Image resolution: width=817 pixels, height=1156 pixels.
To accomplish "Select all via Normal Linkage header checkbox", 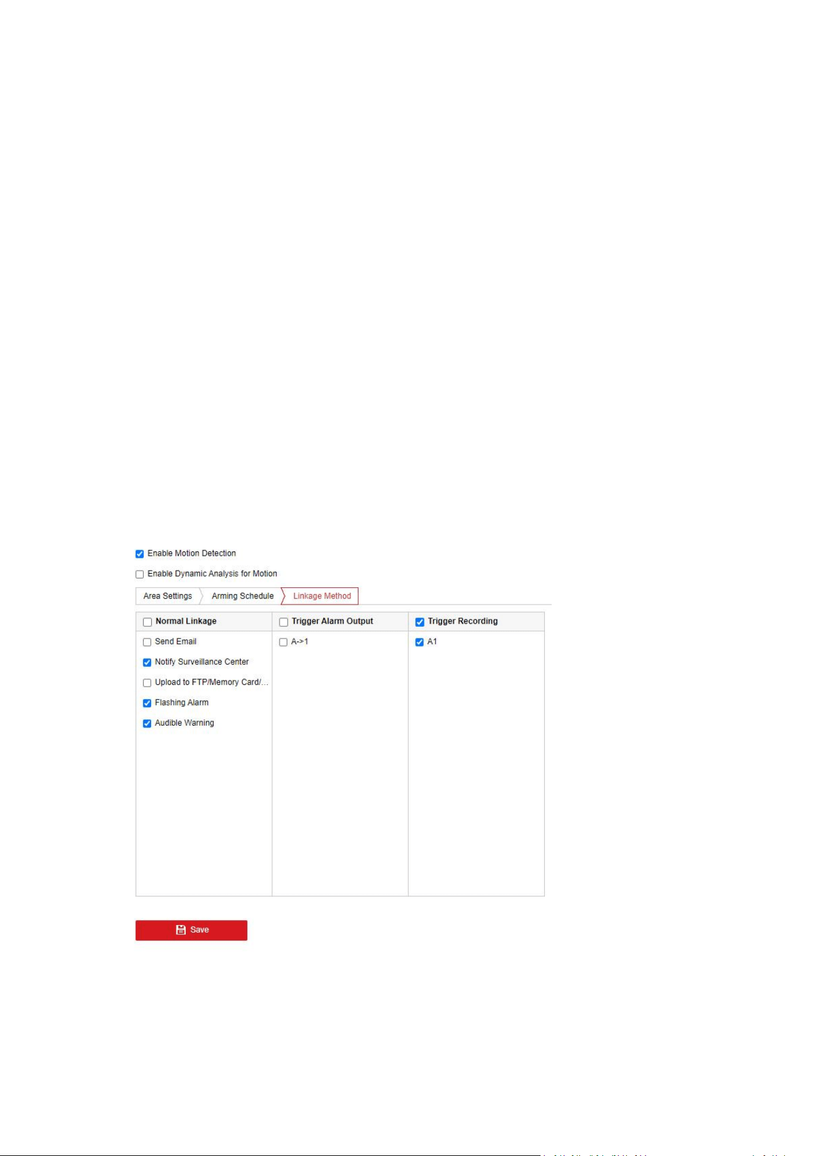I will 147,622.
